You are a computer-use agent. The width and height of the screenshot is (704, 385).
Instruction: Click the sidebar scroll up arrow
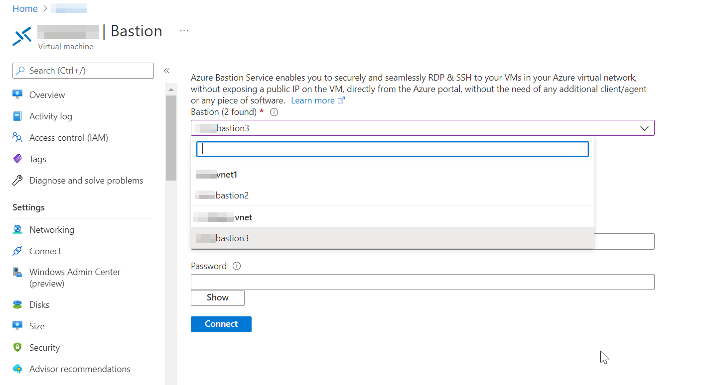click(x=171, y=90)
